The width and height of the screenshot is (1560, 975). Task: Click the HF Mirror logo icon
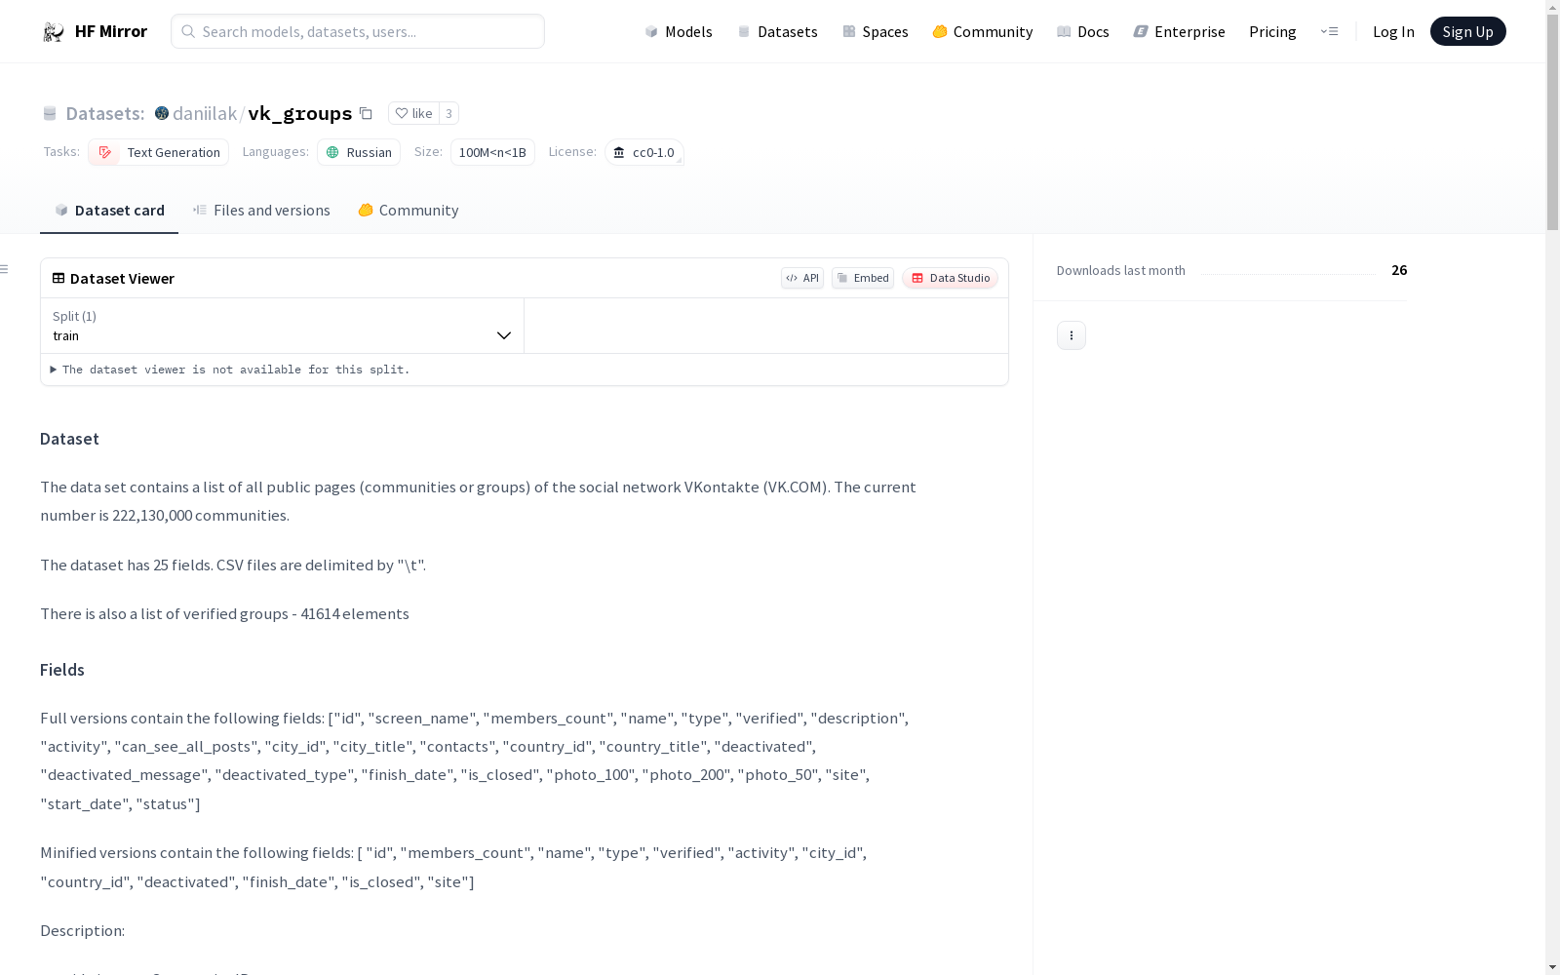(54, 32)
